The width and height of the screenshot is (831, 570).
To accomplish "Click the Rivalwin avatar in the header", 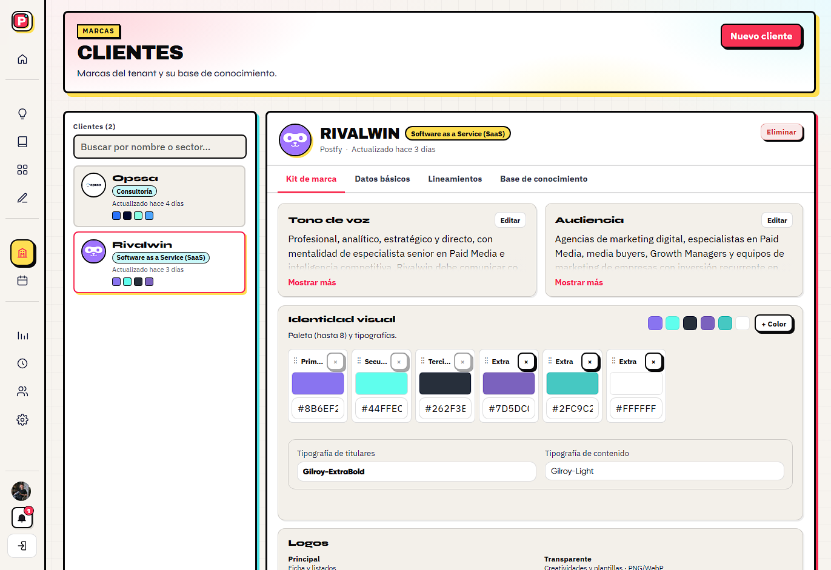I will pos(295,140).
